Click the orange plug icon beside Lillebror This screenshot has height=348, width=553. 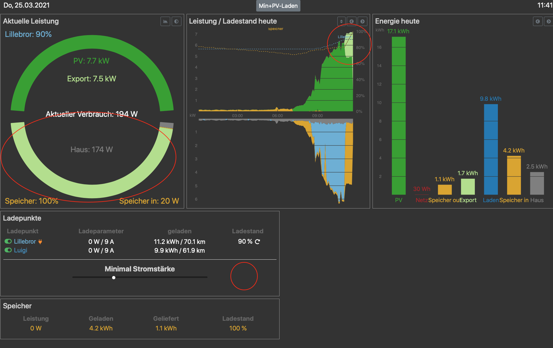pos(40,242)
